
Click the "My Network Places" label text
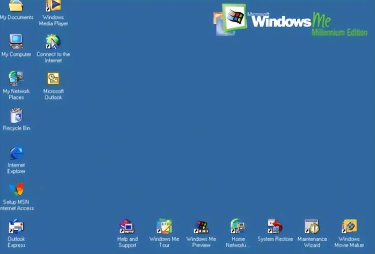16,94
